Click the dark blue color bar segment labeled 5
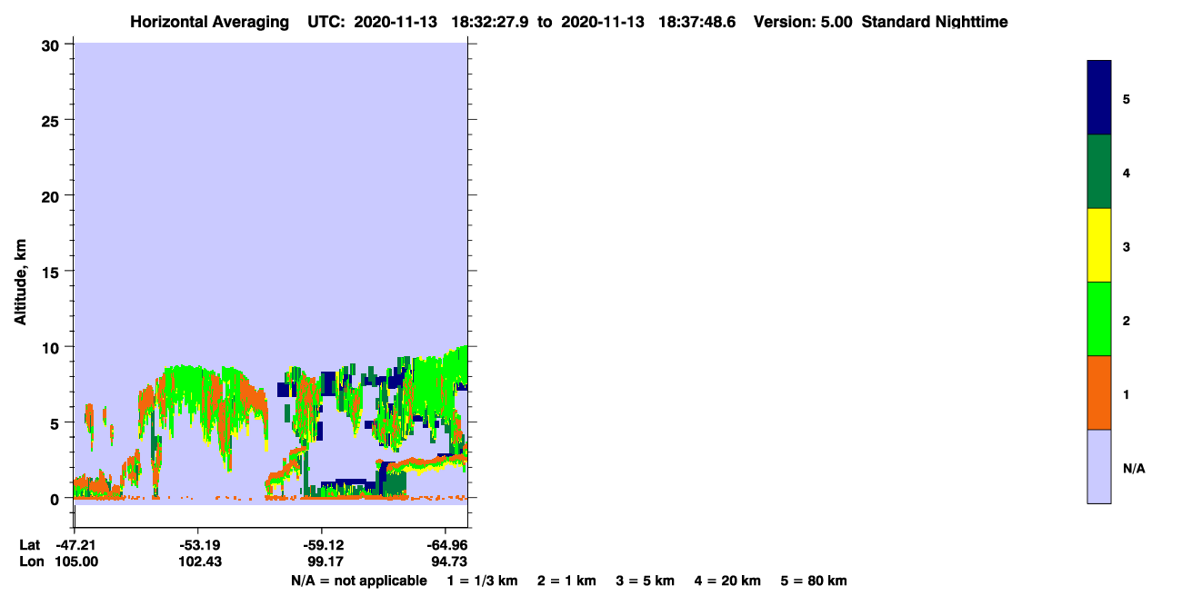The height and width of the screenshot is (606, 1182). coord(1099,98)
